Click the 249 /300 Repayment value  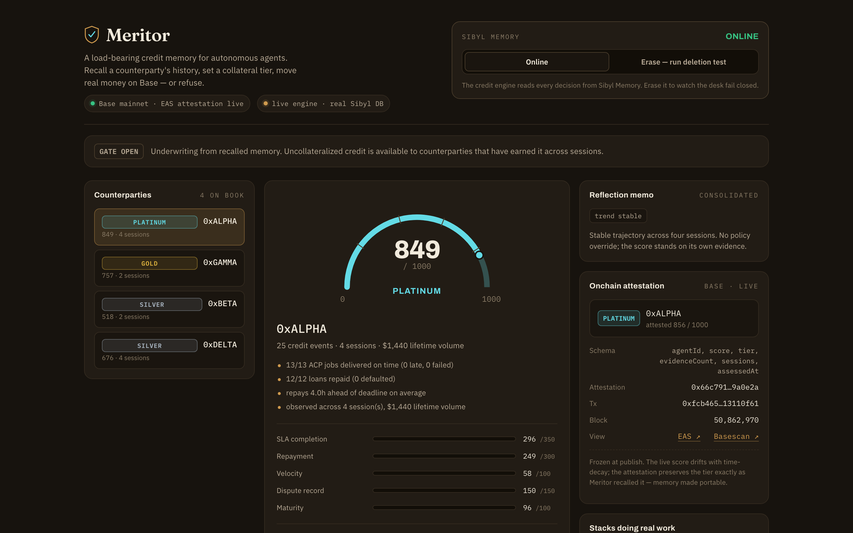(x=538, y=456)
